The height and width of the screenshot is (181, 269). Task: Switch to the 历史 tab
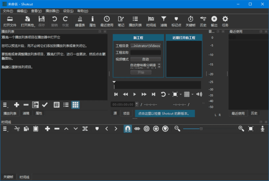(254, 113)
